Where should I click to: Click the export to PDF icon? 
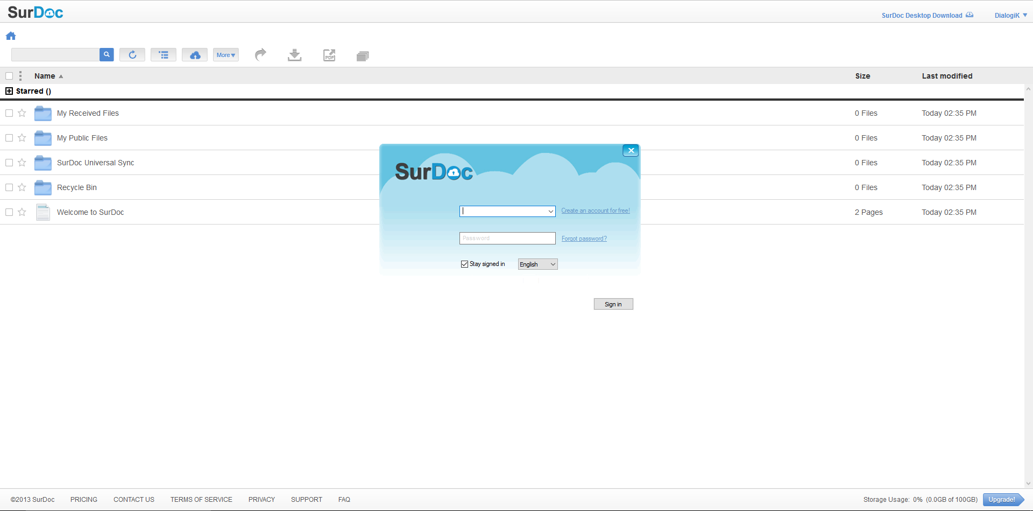329,55
